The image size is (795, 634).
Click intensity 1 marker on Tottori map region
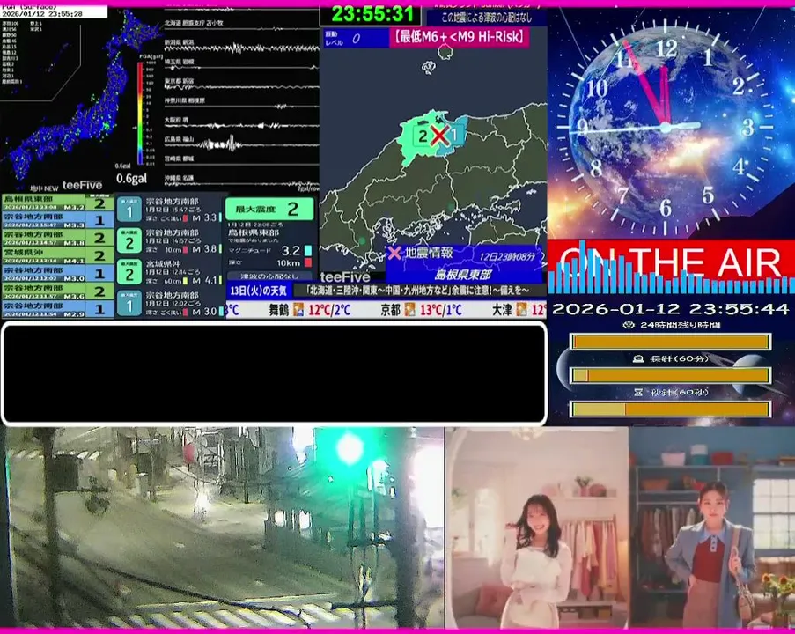click(x=455, y=135)
